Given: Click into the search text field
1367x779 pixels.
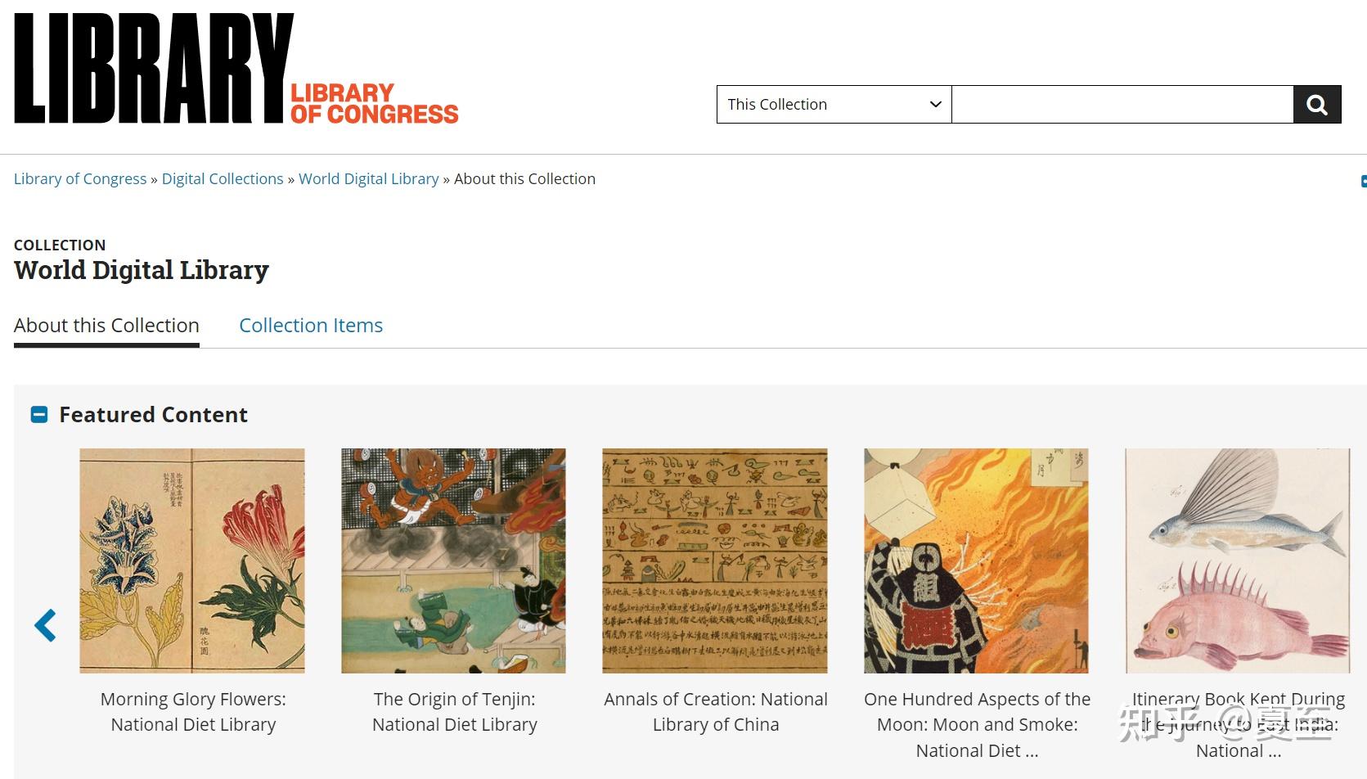Looking at the screenshot, I should 1122,105.
